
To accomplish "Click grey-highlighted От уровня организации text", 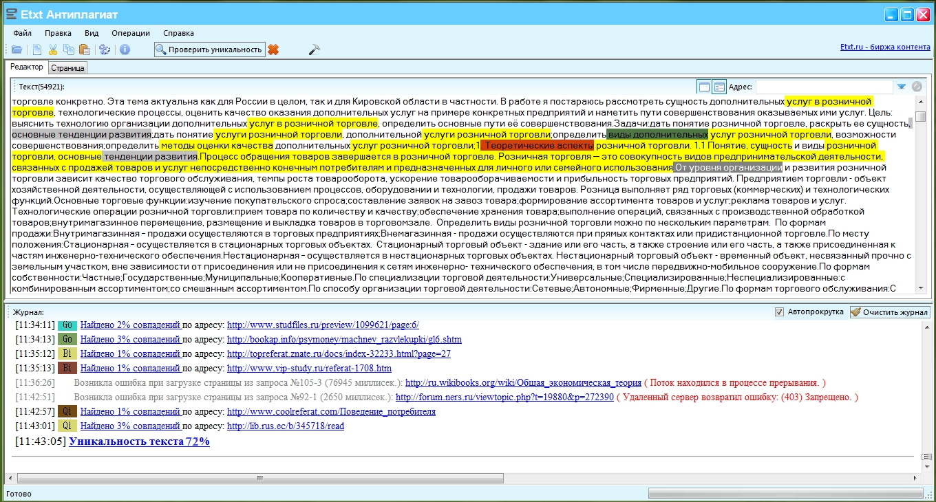I will click(x=728, y=168).
